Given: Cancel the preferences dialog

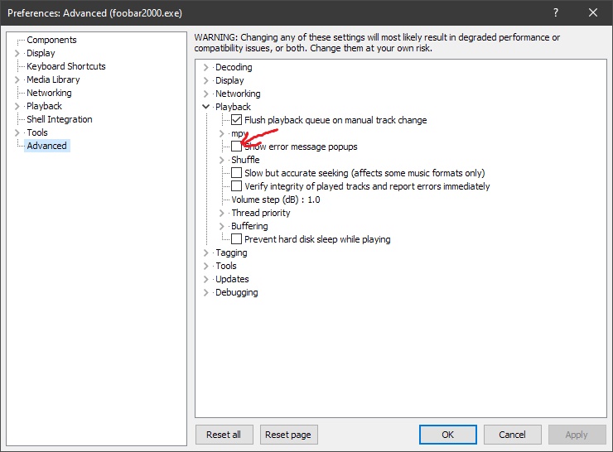Looking at the screenshot, I should (512, 435).
